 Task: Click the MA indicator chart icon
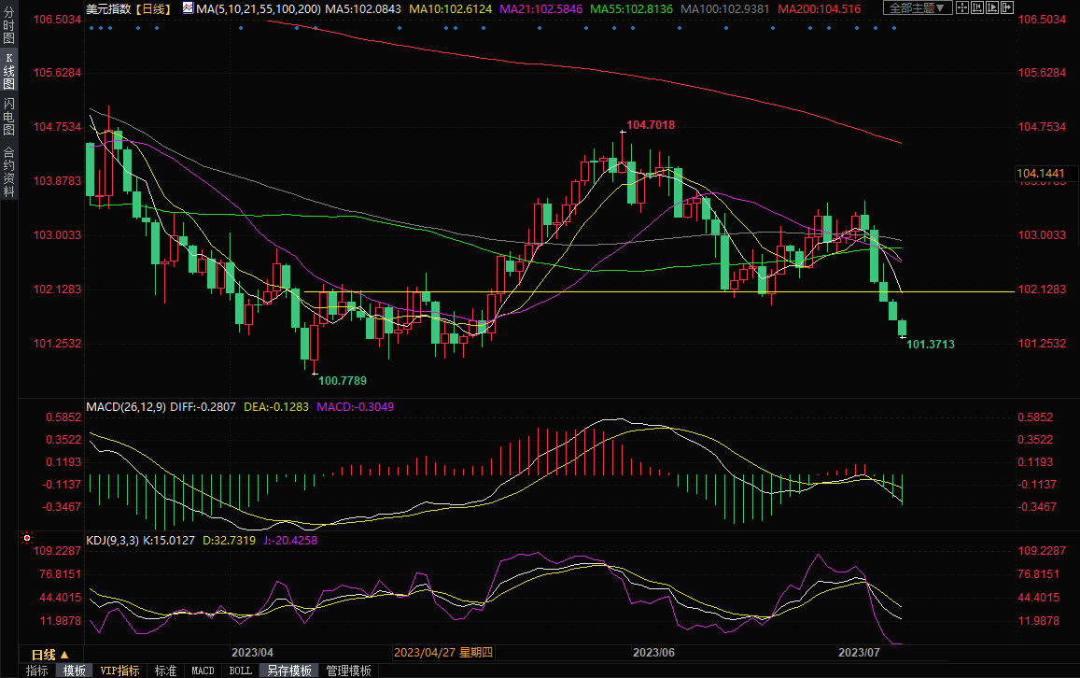point(188,8)
